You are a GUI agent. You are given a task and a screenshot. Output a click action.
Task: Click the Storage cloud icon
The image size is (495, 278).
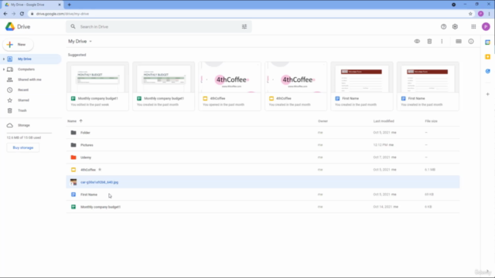(10, 125)
